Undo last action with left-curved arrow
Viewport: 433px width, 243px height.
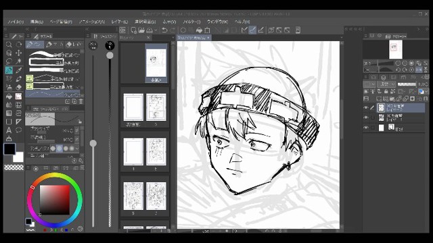[x=164, y=30]
